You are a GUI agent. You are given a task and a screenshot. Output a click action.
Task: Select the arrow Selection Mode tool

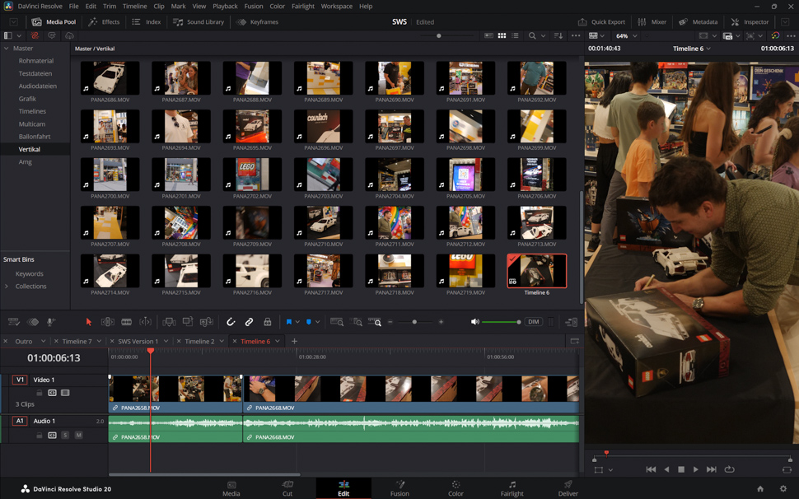click(89, 322)
